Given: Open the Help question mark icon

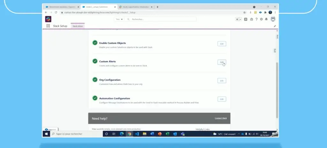Looking at the screenshot, I should [256, 19].
